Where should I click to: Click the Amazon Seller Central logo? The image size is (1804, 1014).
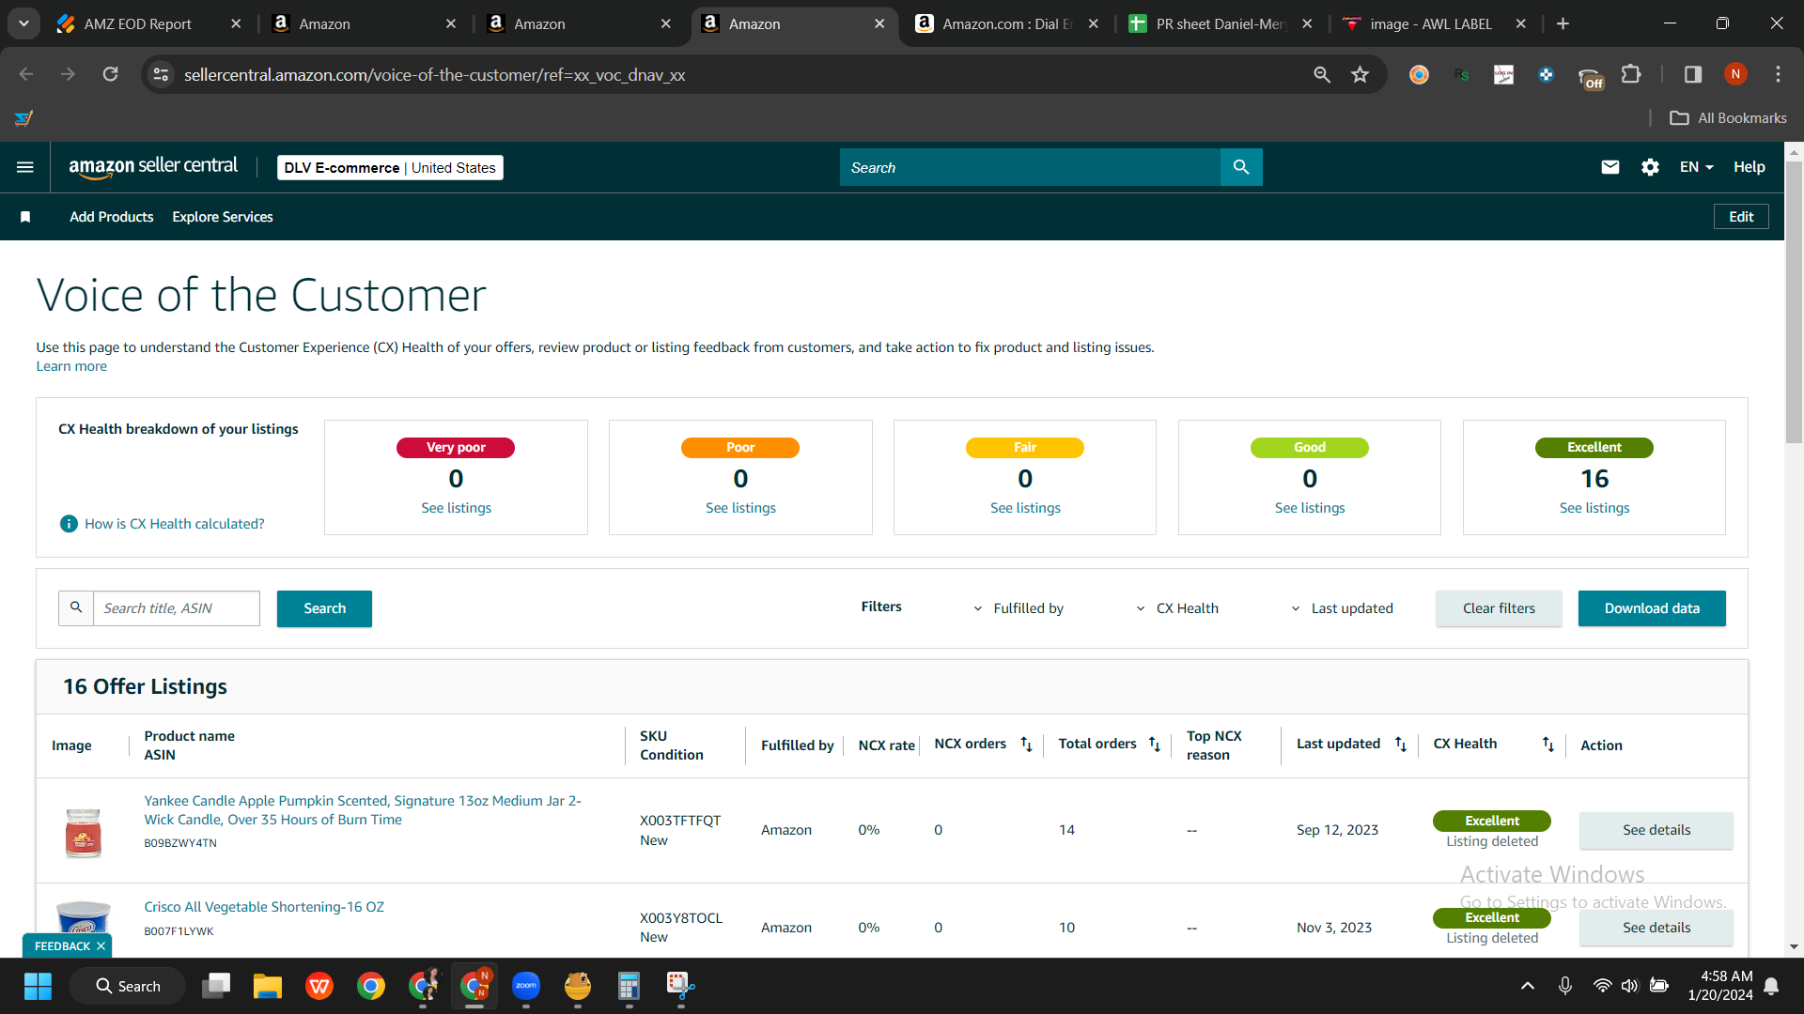[153, 167]
